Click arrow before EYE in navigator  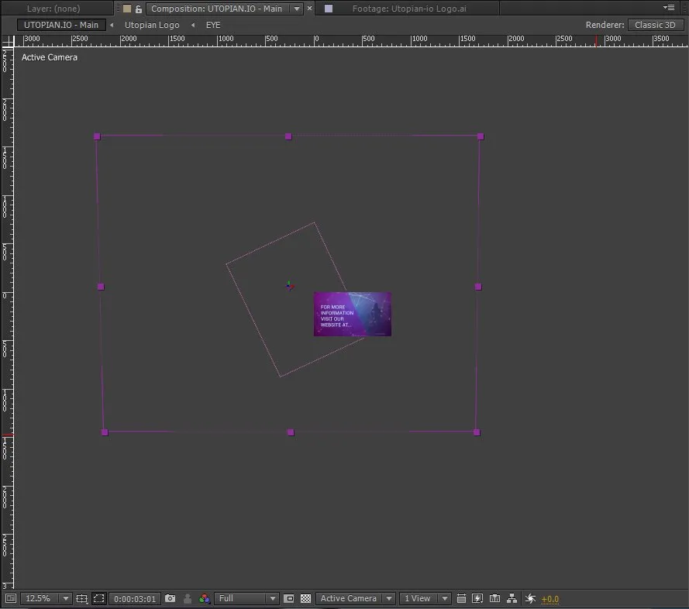pos(193,25)
